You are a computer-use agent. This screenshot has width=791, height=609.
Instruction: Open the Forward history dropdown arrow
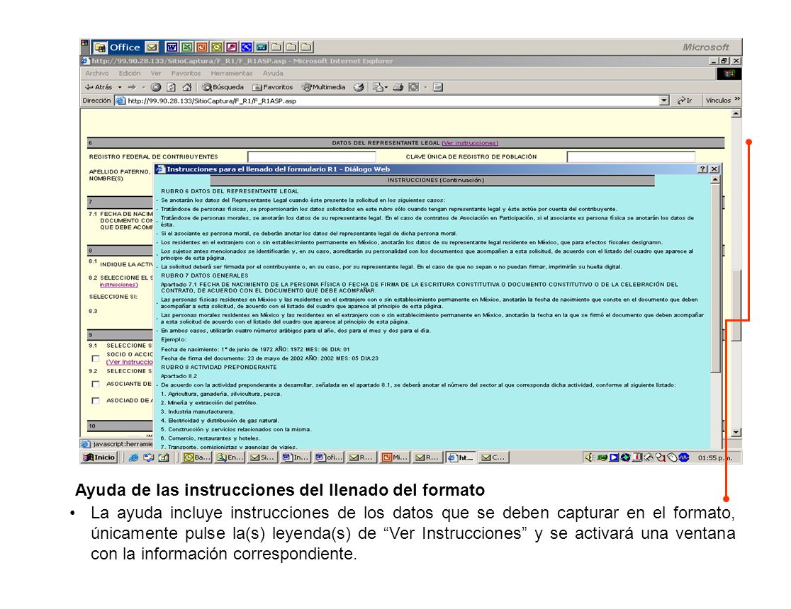[x=143, y=87]
